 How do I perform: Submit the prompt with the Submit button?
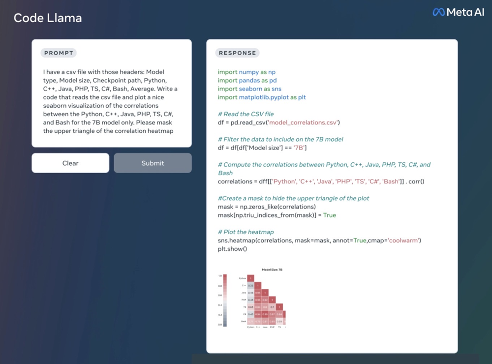click(x=153, y=163)
